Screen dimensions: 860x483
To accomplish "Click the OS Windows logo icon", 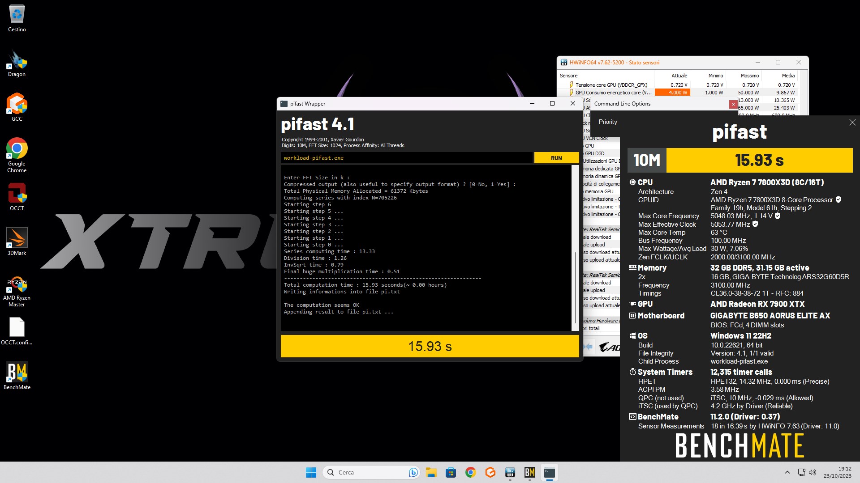I will coord(632,336).
